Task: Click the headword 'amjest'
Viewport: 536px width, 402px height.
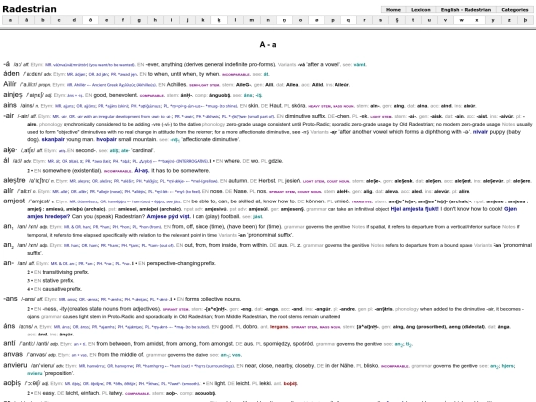Action: (14, 201)
